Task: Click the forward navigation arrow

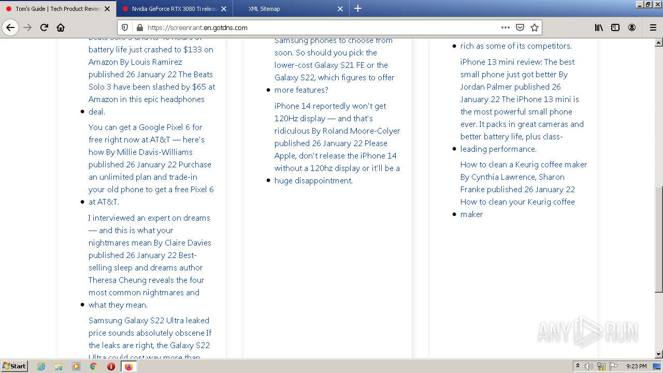Action: tap(27, 27)
